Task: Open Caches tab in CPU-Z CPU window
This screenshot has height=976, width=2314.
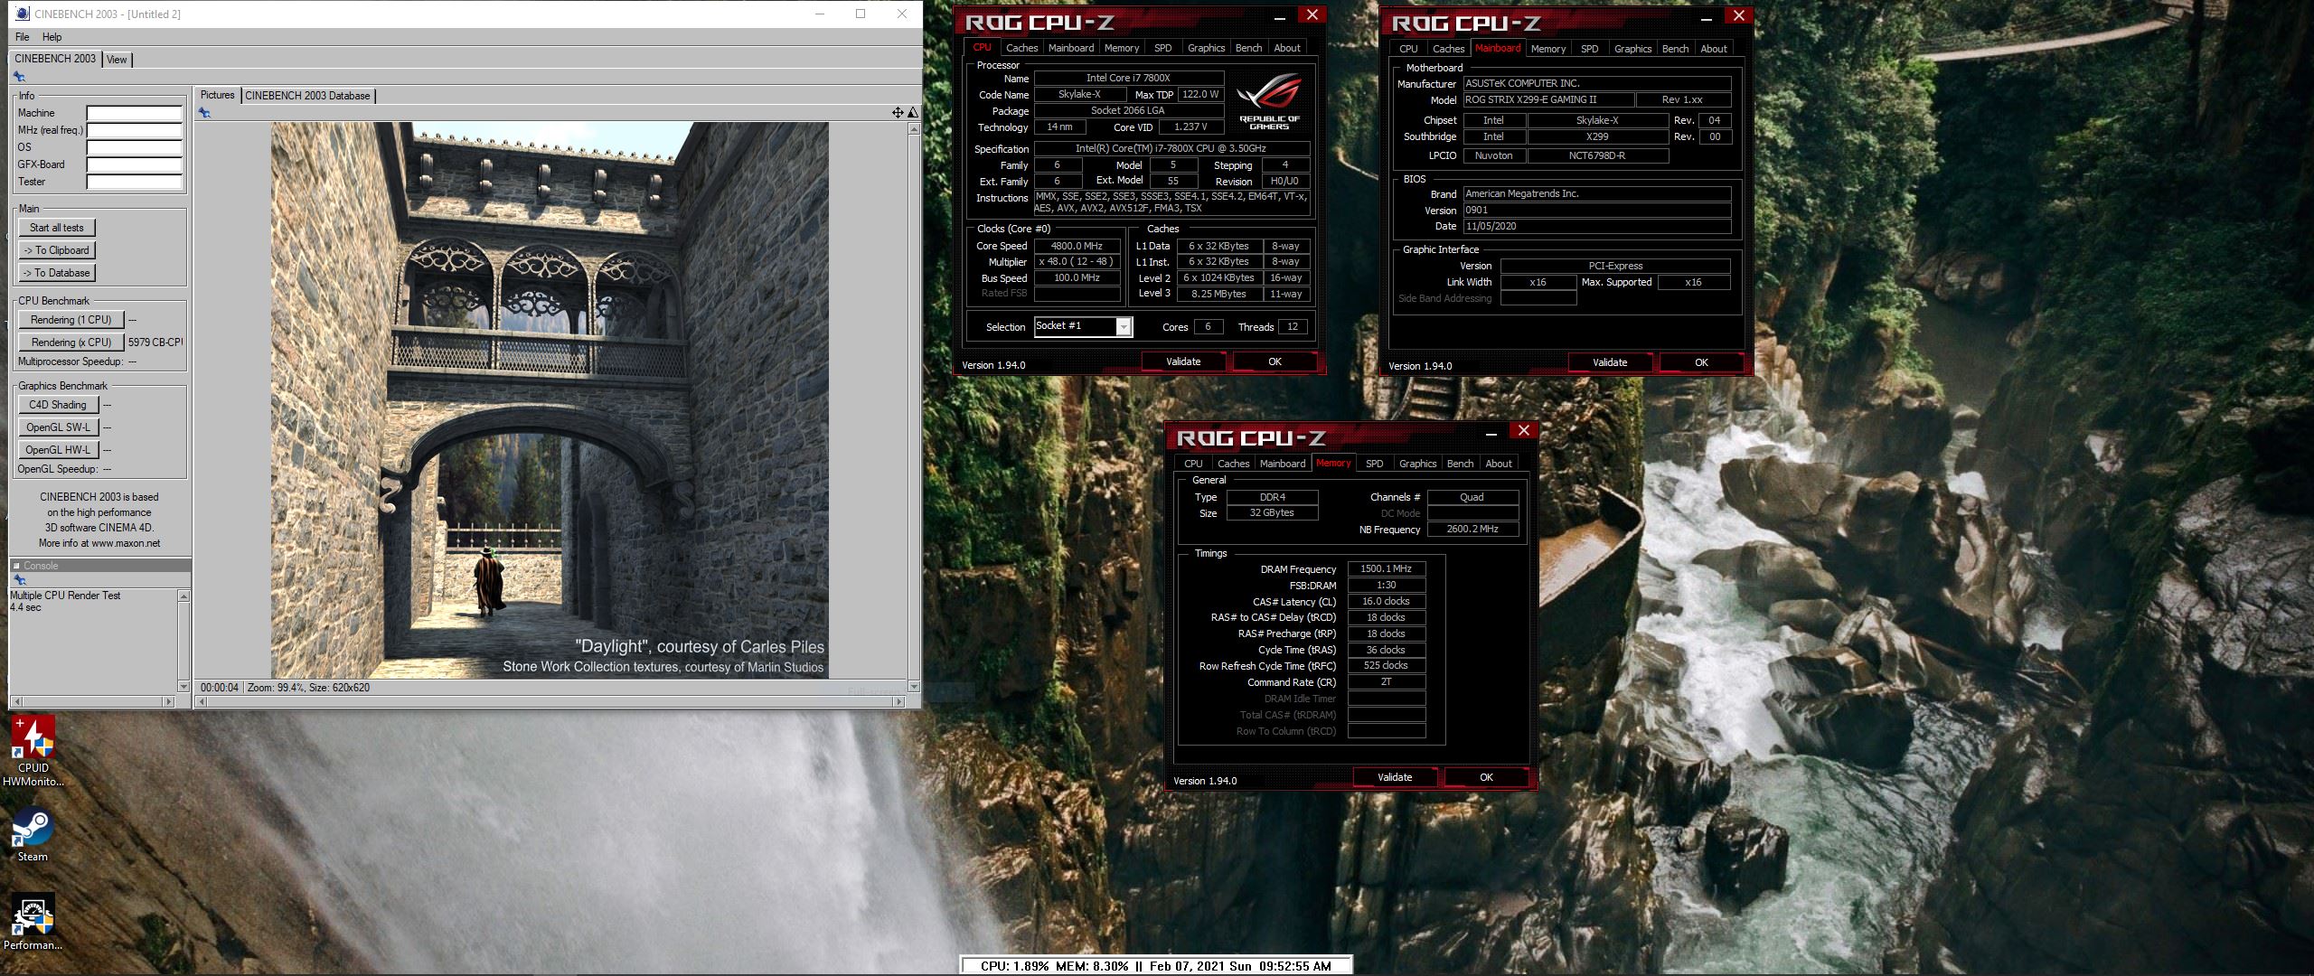Action: click(x=1021, y=48)
